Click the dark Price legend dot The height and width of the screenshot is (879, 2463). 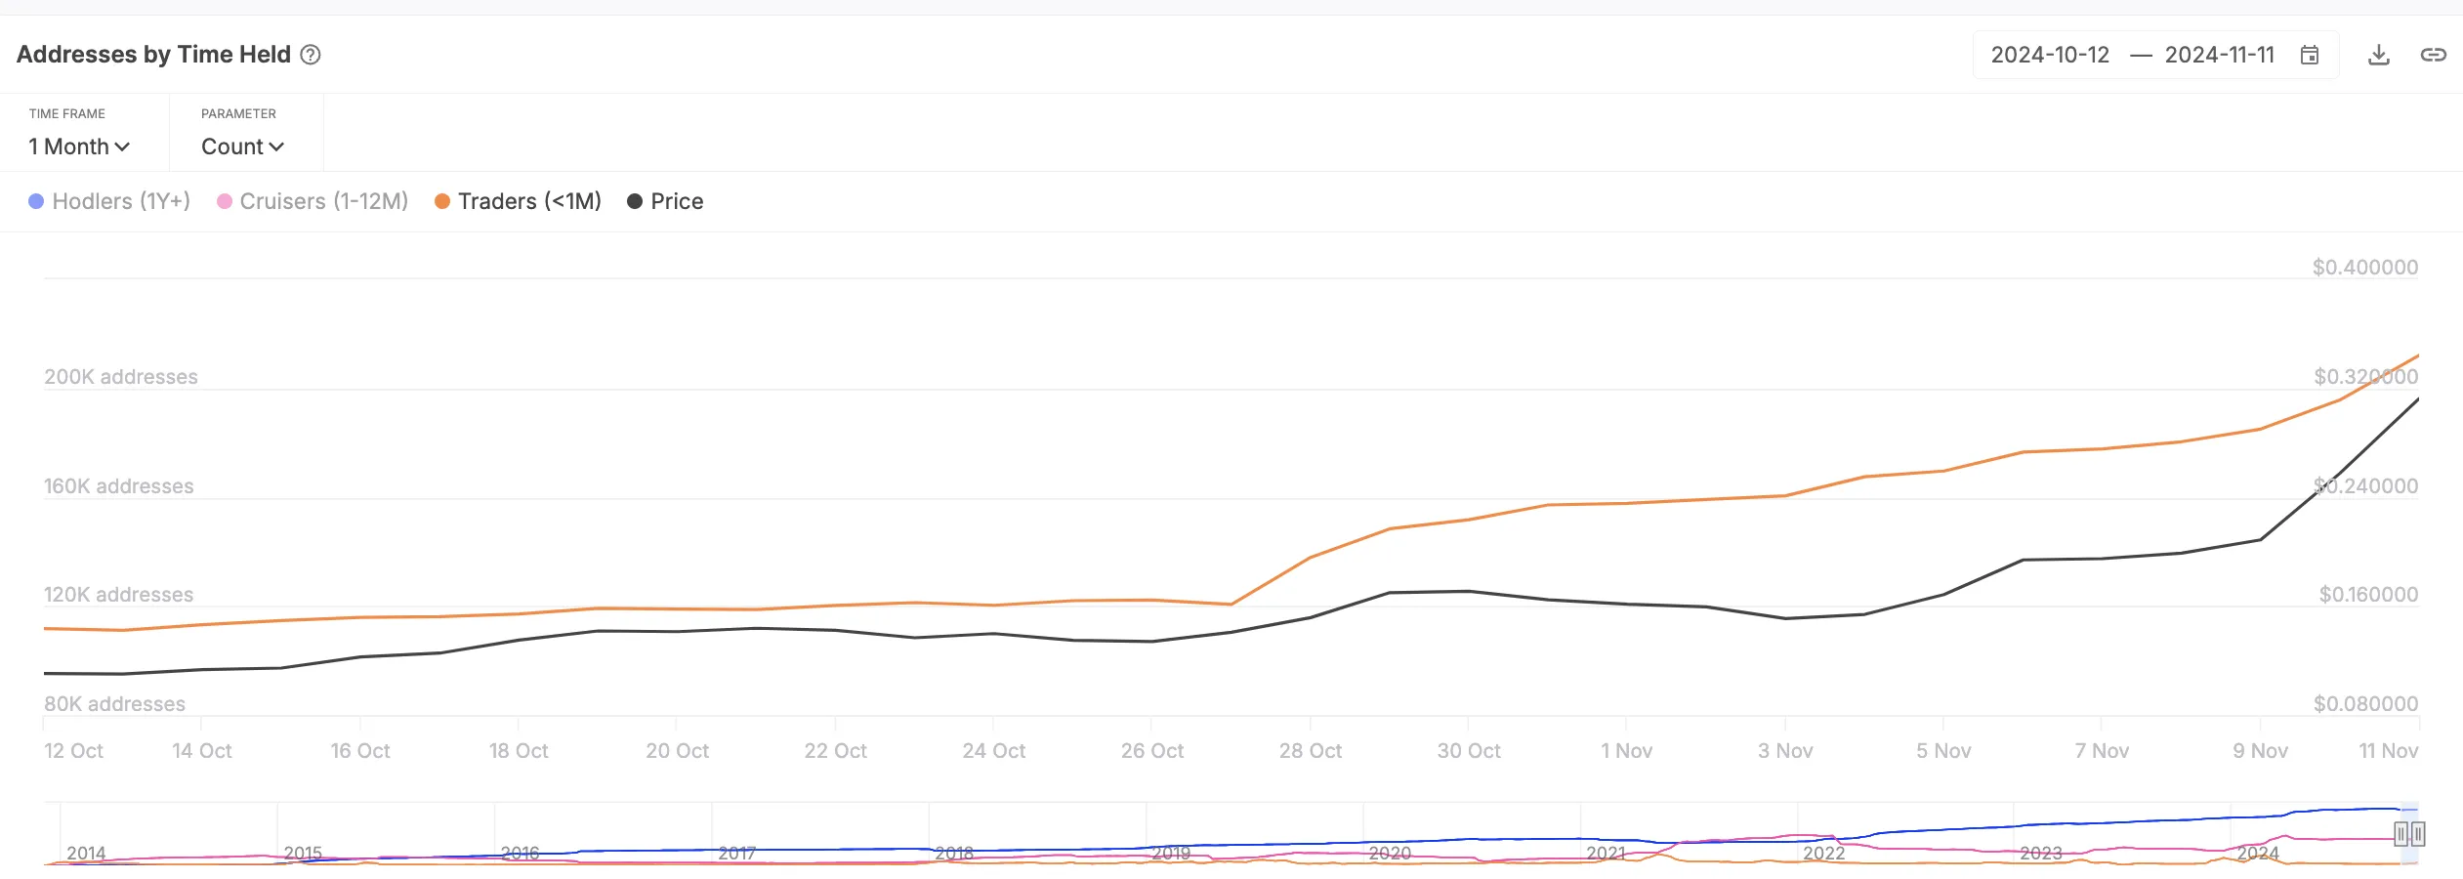[x=635, y=201]
